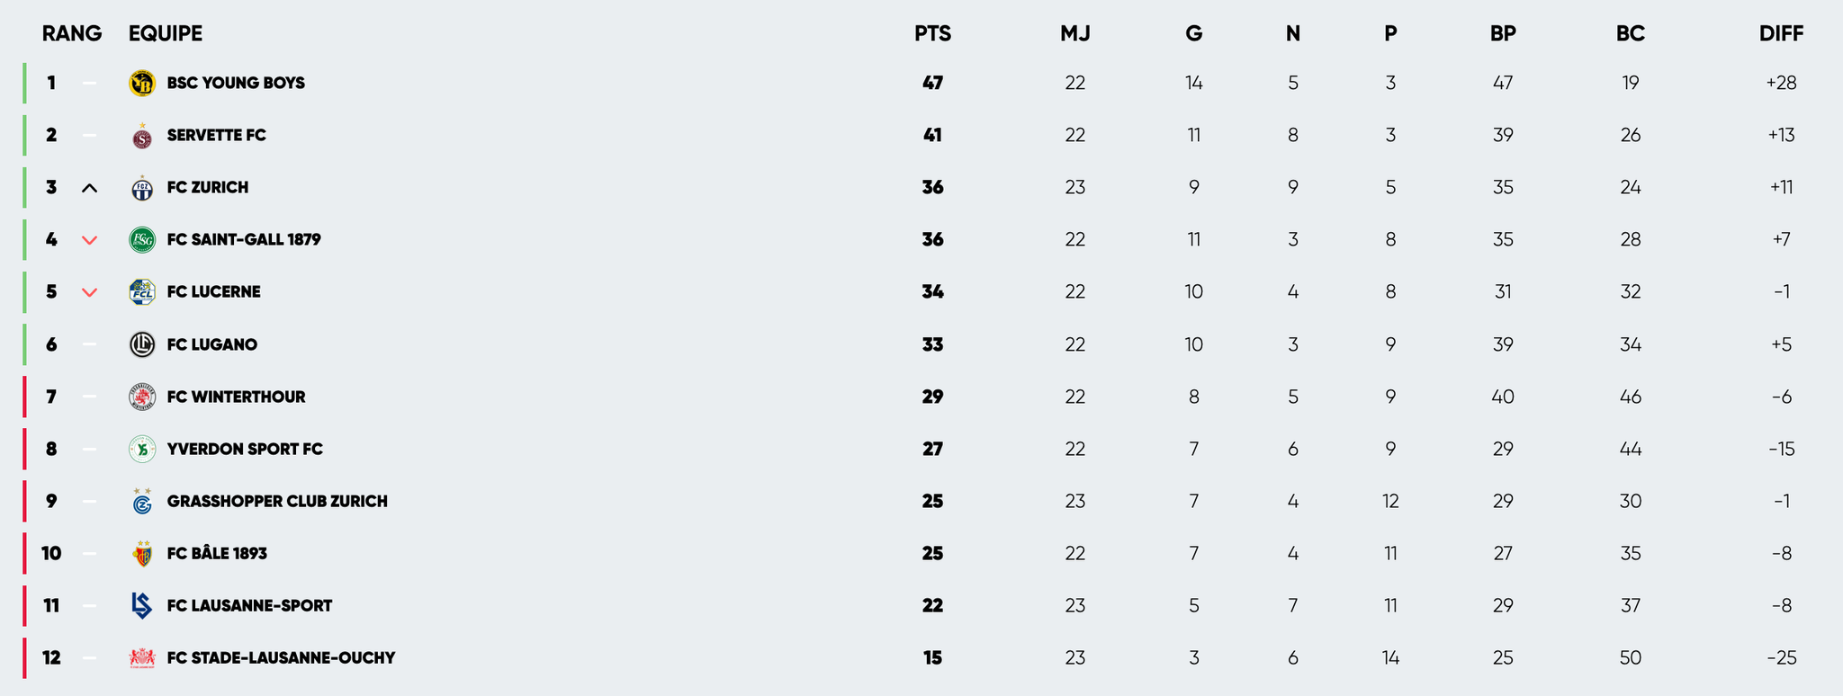This screenshot has width=1843, height=696.
Task: Click the FC Lucerne club crest
Action: (x=142, y=291)
